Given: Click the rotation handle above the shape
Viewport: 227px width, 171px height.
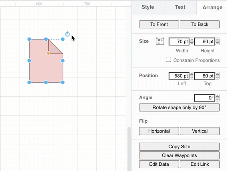Looking at the screenshot, I should [68, 34].
